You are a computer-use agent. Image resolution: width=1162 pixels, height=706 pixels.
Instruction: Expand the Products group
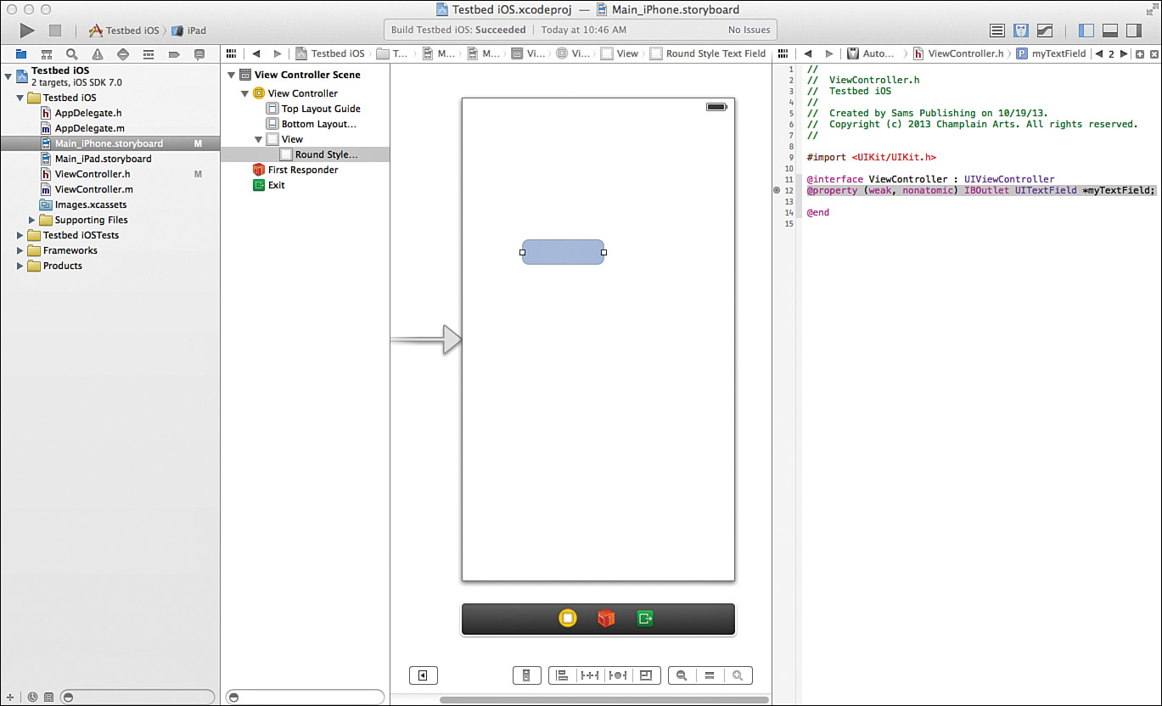click(x=20, y=266)
